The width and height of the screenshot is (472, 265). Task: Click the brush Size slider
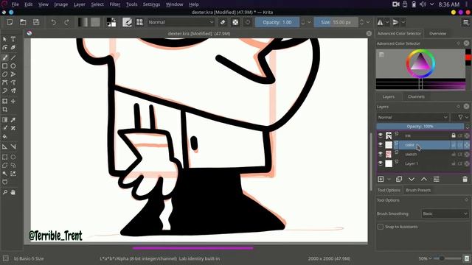(x=336, y=22)
